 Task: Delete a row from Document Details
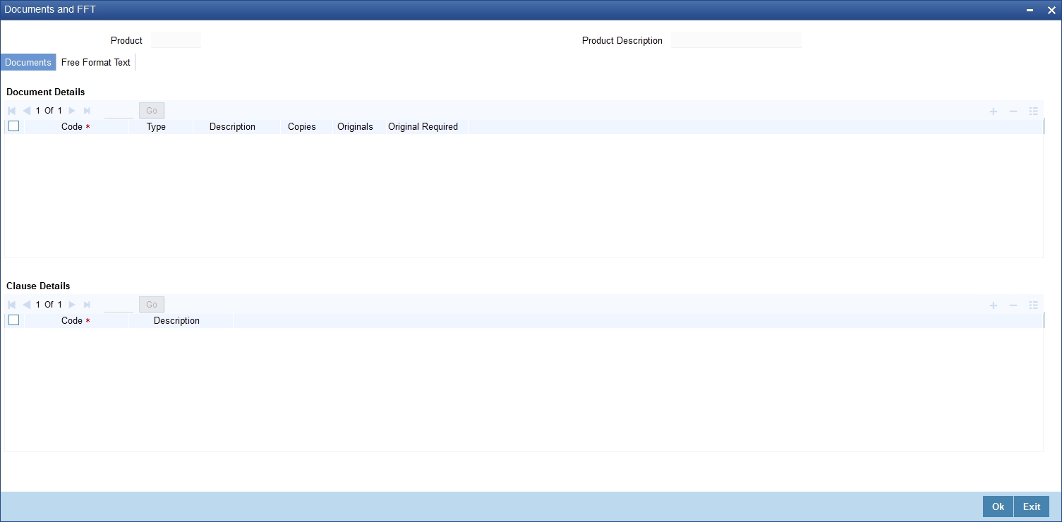click(x=1013, y=111)
